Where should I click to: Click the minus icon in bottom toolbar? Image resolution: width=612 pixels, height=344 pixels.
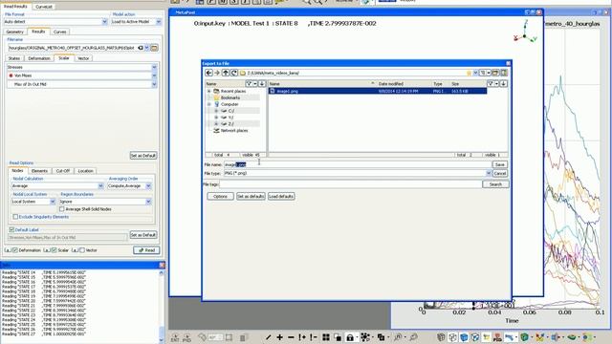tap(291, 337)
